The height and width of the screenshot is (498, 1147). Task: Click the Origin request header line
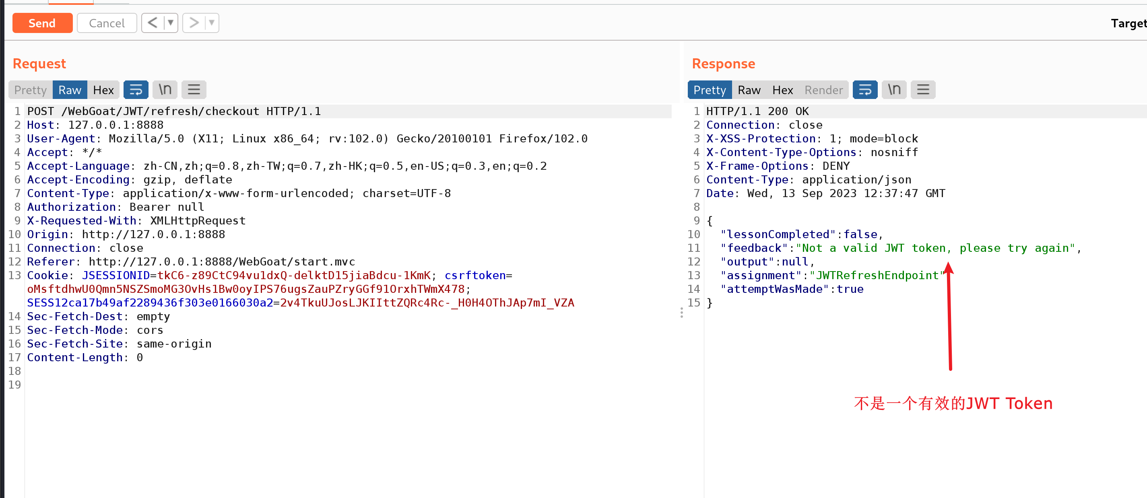tap(126, 235)
